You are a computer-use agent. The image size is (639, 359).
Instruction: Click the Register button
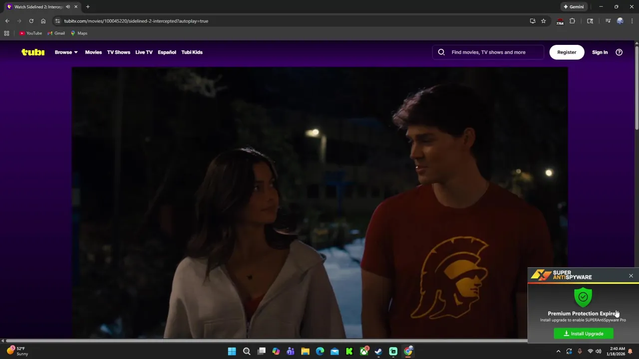[x=567, y=52]
